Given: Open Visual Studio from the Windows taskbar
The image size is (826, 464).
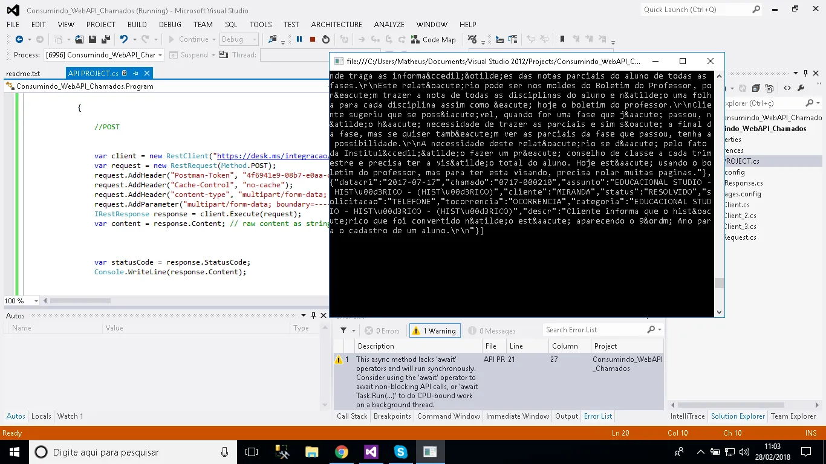Looking at the screenshot, I should tap(371, 452).
